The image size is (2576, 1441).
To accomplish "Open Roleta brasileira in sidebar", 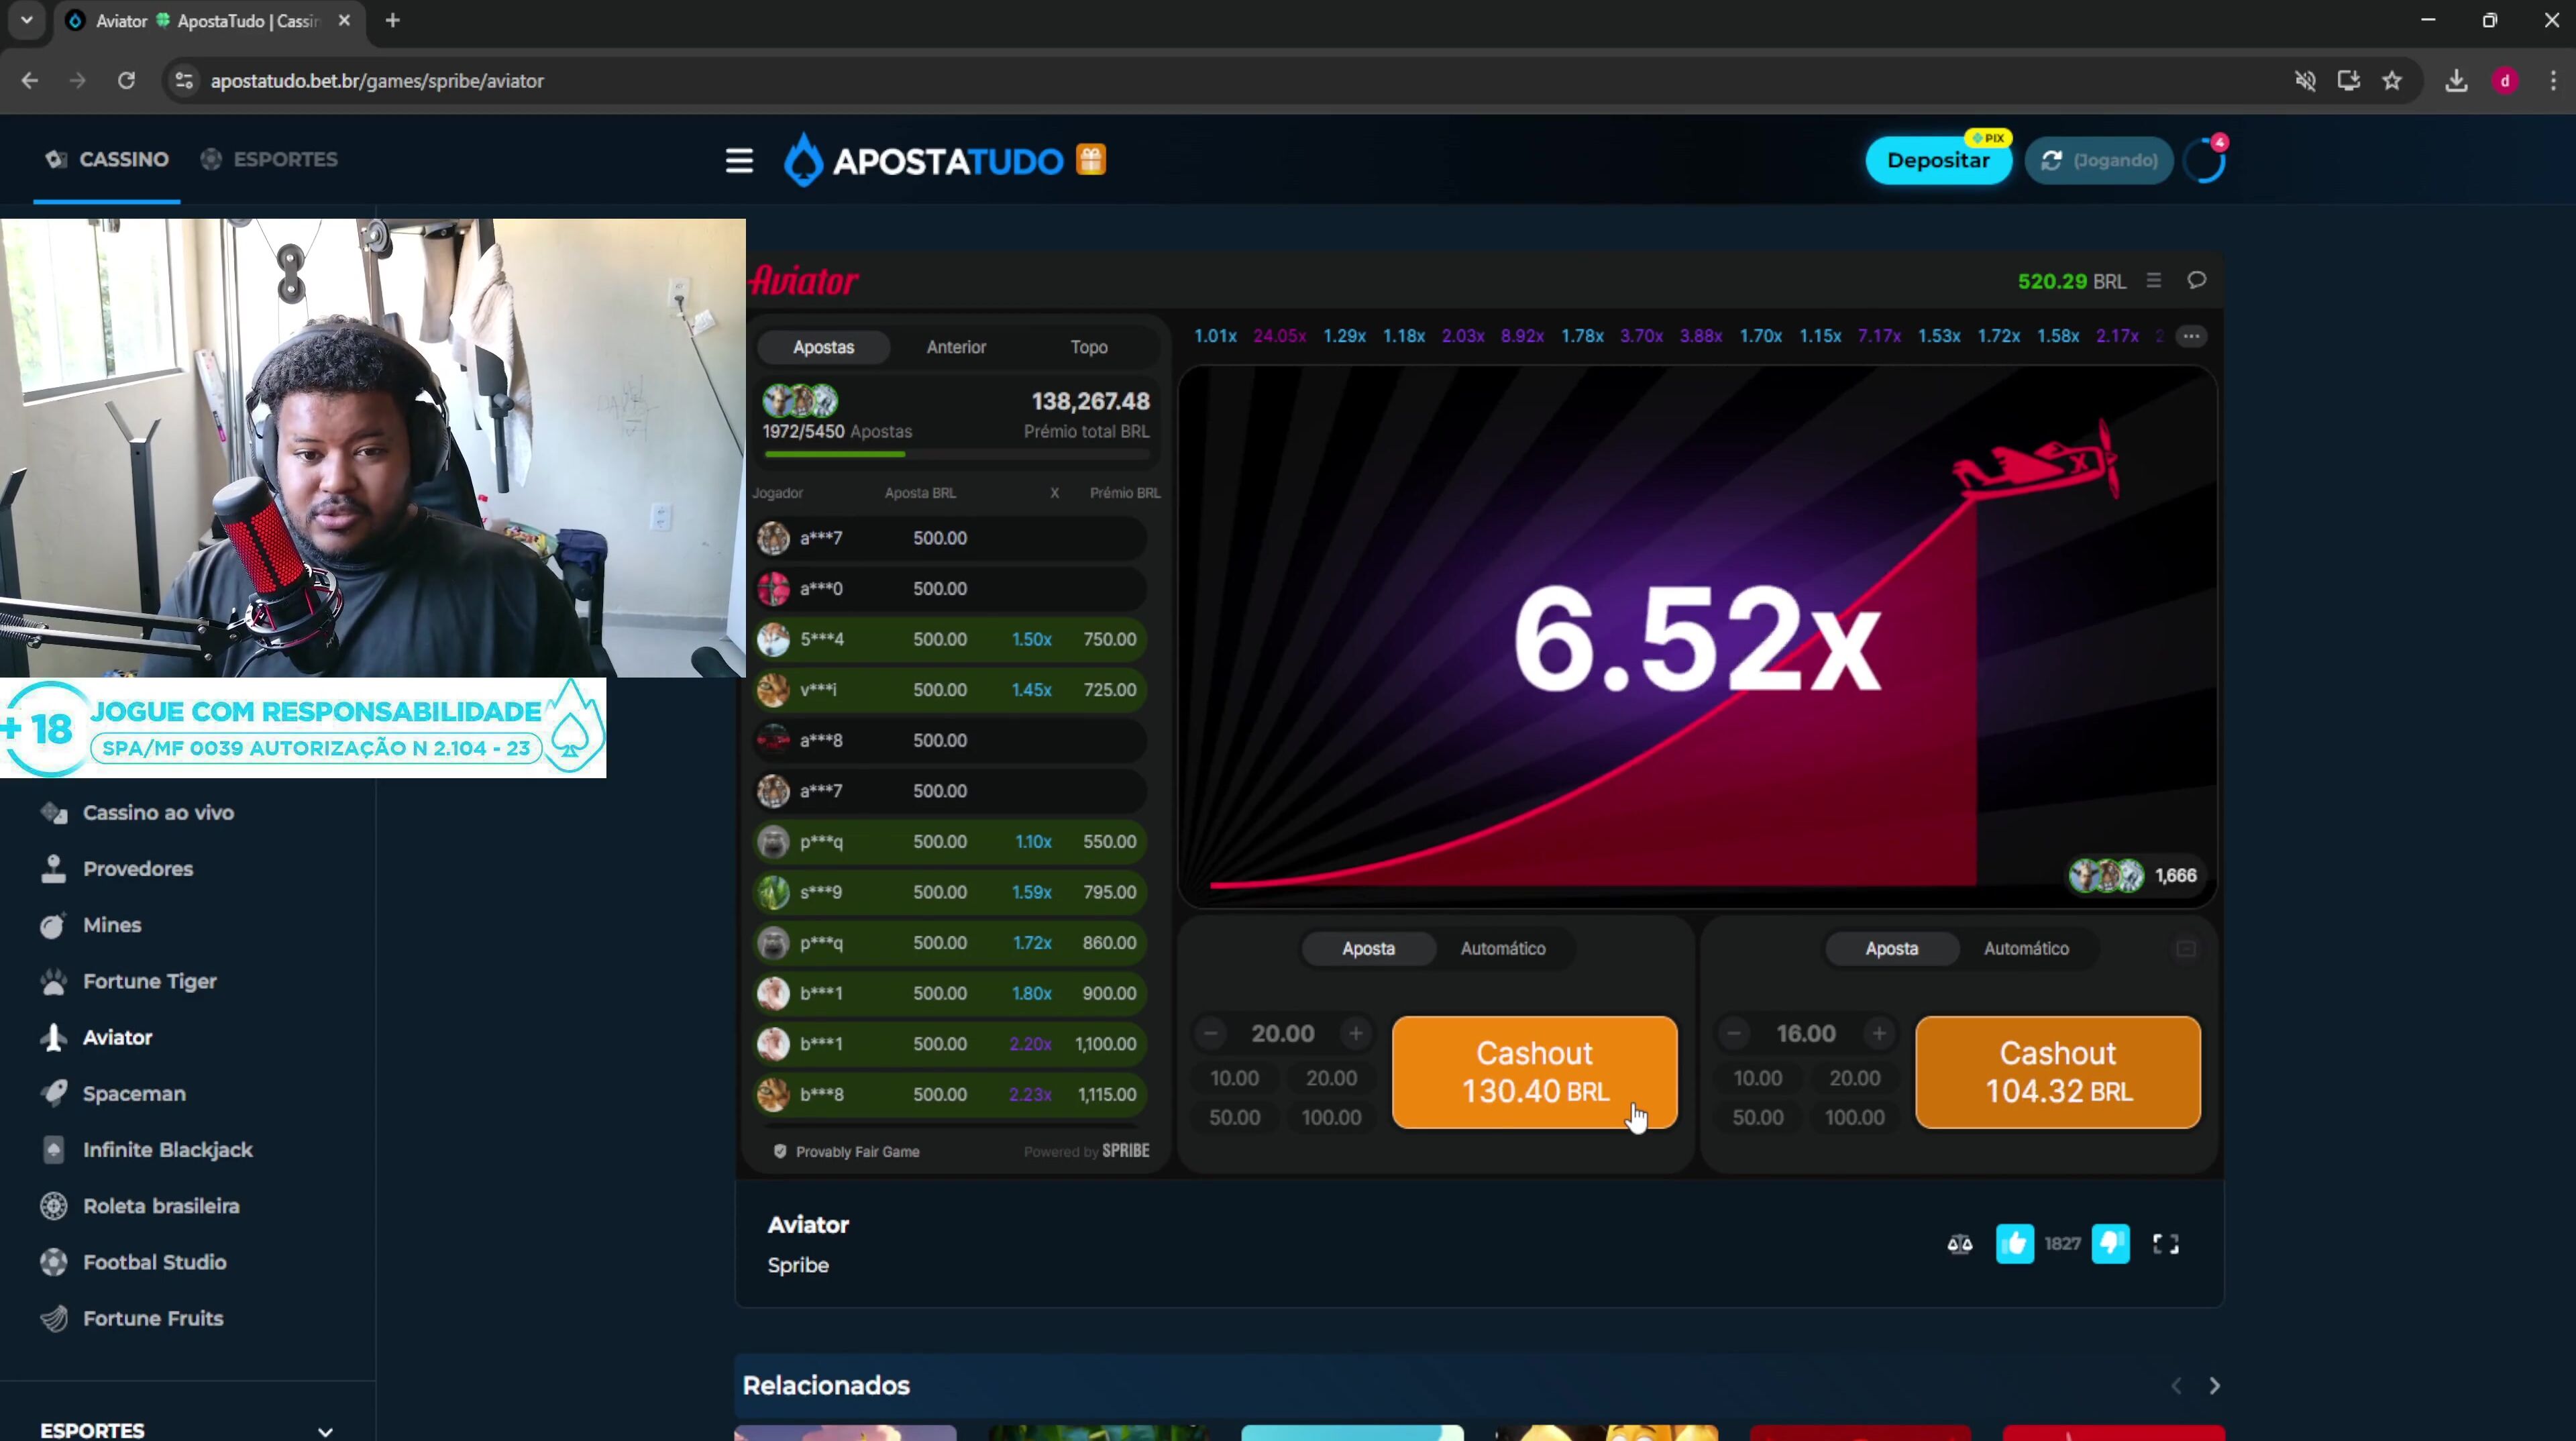I will point(161,1206).
